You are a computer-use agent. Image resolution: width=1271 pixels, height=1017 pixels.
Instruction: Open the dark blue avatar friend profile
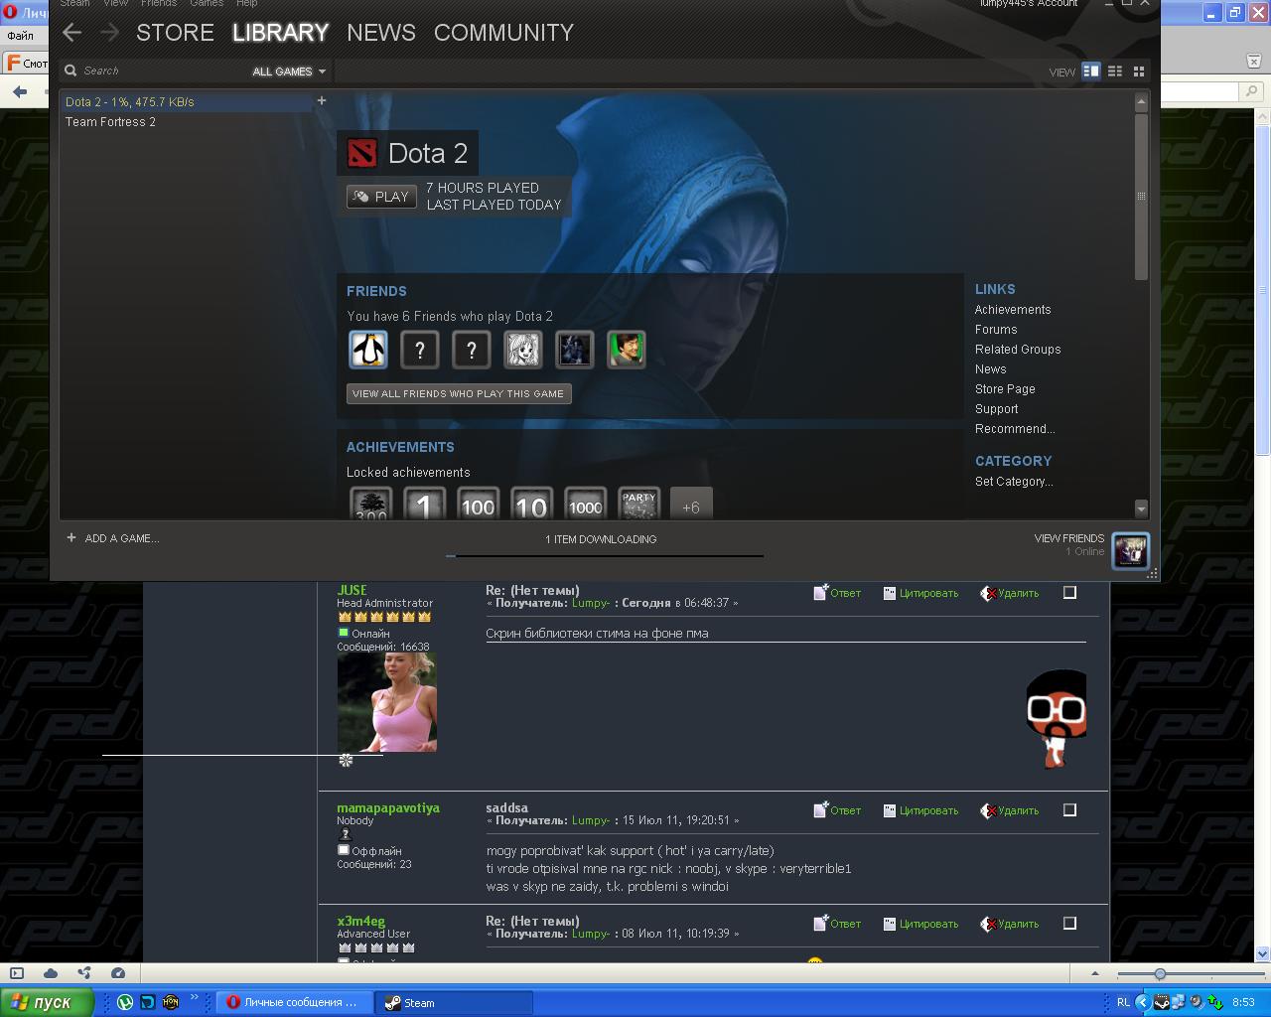tap(575, 350)
